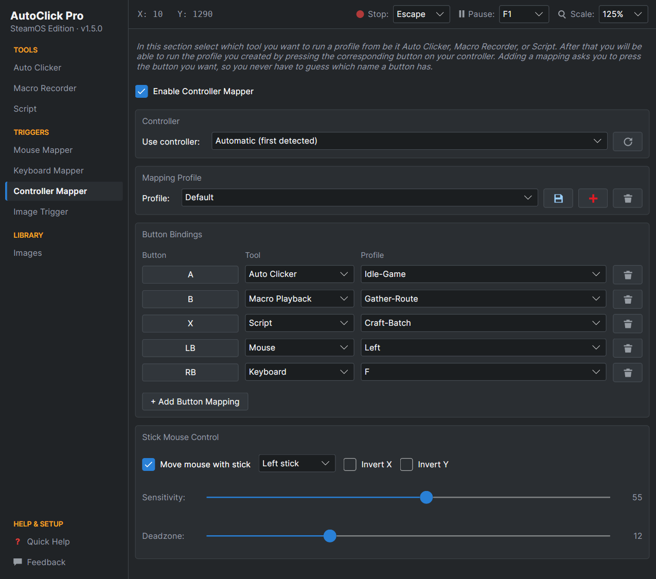The image size is (656, 579).
Task: Delete the Default mapping profile
Action: [627, 198]
